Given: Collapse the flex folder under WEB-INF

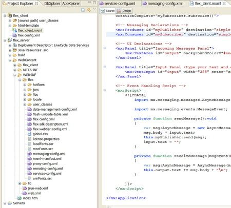Looking at the screenshot, I should [x=20, y=80].
